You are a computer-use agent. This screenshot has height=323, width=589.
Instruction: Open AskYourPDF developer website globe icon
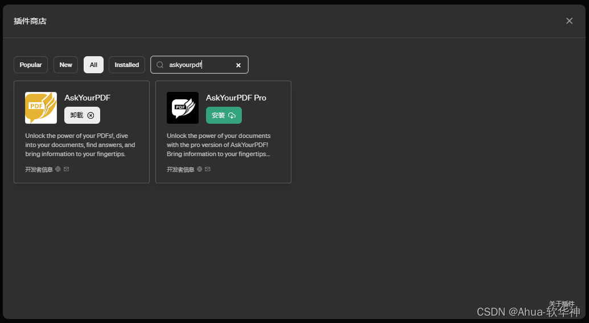(58, 169)
